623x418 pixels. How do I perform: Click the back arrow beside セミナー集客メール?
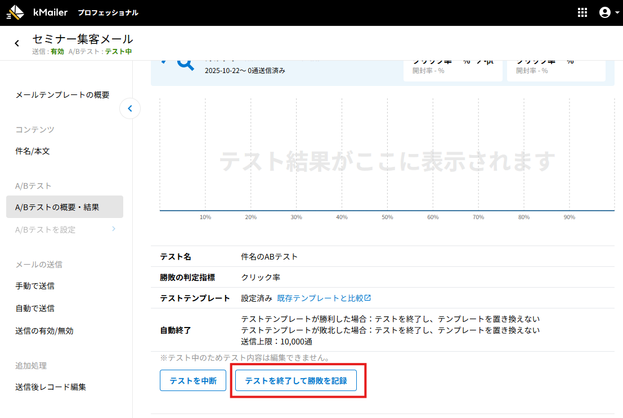click(x=17, y=43)
